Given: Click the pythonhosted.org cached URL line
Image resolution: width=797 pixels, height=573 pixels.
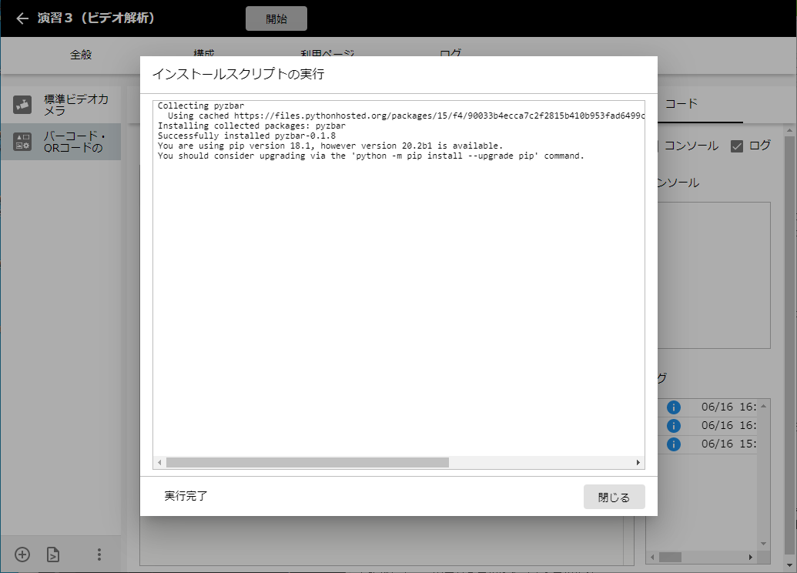Looking at the screenshot, I should click(406, 116).
